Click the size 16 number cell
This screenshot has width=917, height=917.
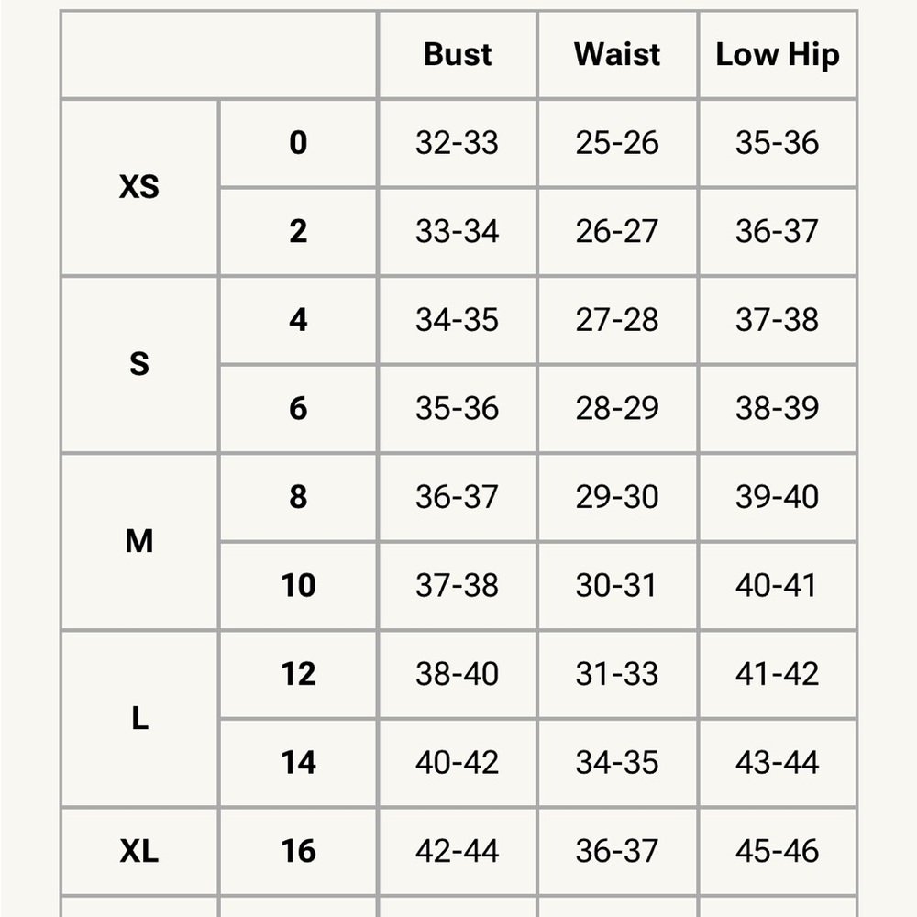pos(298,851)
